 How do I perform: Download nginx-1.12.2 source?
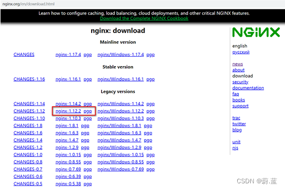point(68,111)
